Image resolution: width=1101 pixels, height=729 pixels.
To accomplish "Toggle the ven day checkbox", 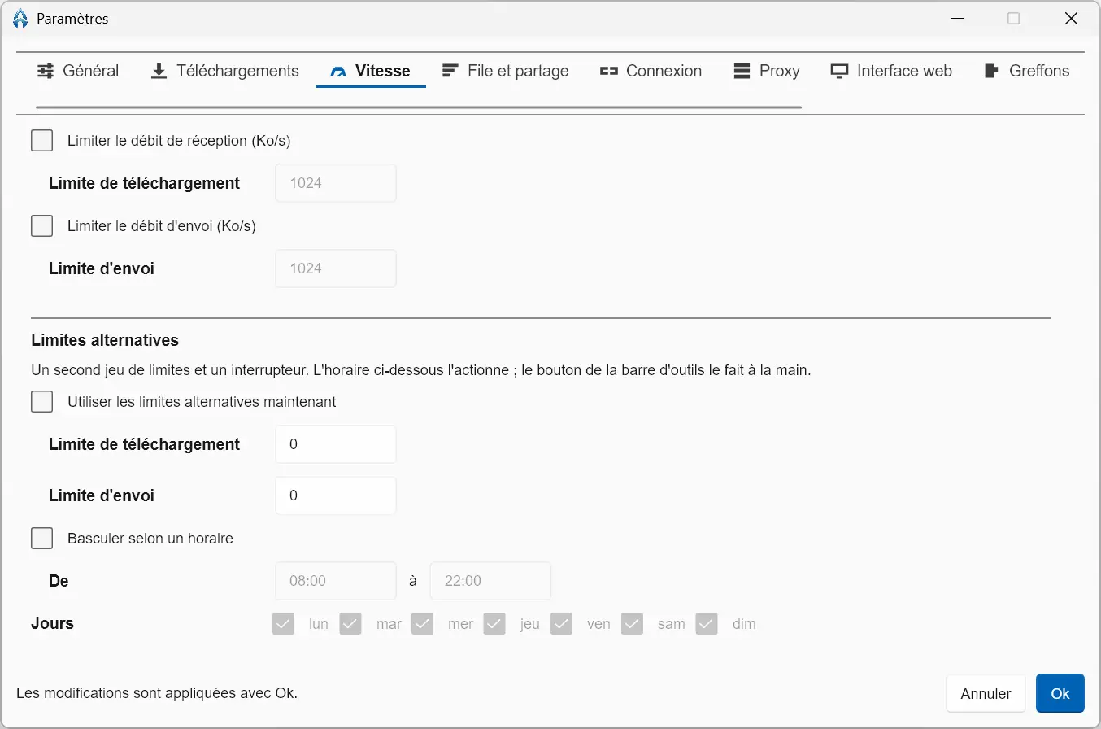I will click(x=561, y=624).
